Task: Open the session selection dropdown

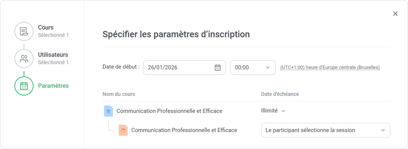Action: pos(325,130)
